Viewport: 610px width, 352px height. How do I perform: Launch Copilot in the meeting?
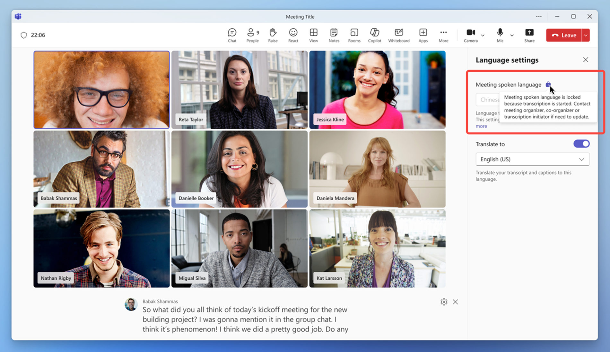[x=374, y=35]
